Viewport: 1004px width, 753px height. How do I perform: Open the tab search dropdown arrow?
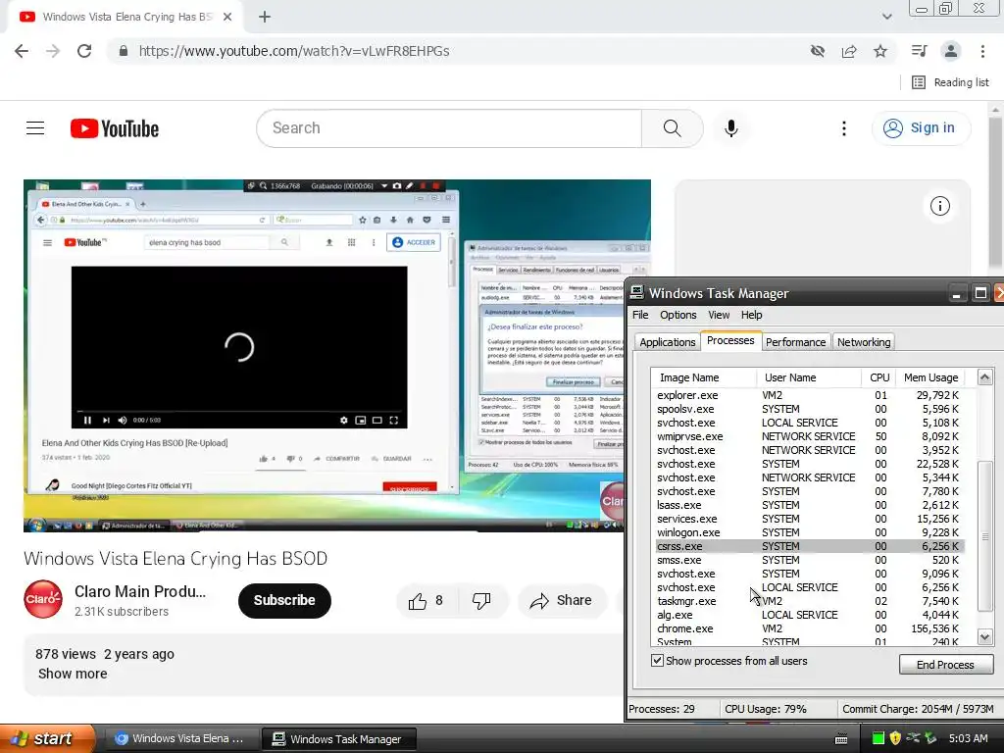[x=886, y=17]
